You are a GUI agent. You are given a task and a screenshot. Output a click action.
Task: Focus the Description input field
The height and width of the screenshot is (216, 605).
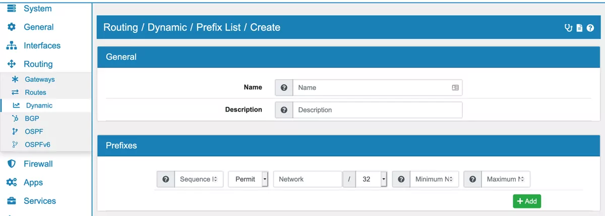[x=377, y=110]
